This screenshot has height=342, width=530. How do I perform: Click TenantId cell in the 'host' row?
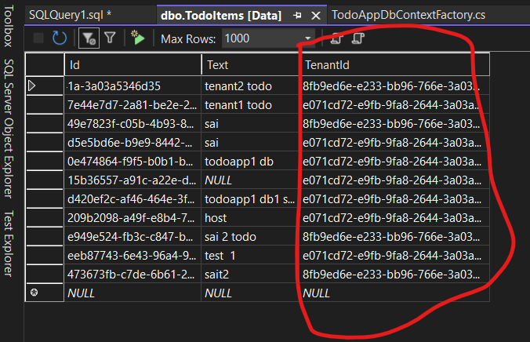pos(394,218)
